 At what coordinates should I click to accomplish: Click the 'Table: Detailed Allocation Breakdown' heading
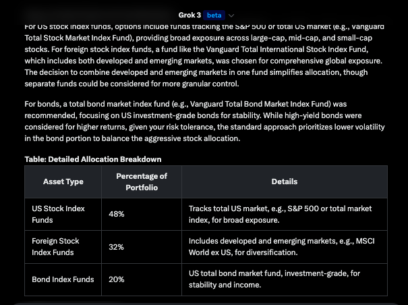92,159
